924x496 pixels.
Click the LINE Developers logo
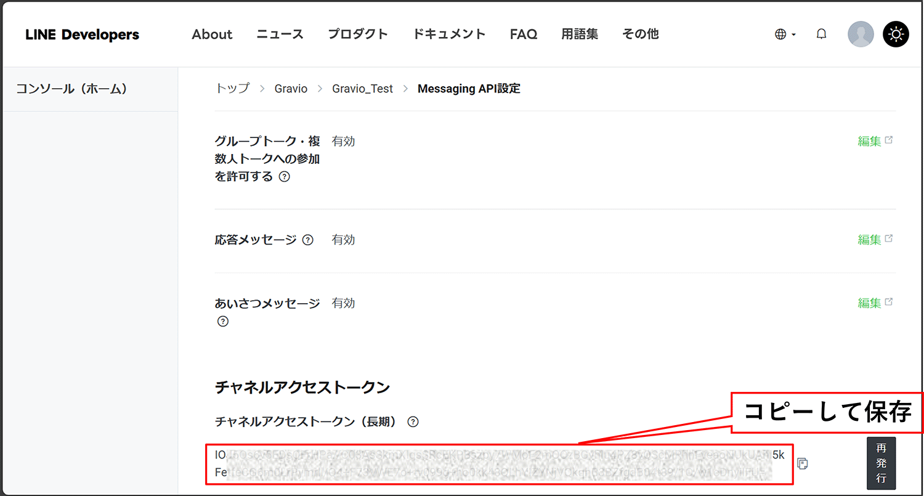[83, 35]
